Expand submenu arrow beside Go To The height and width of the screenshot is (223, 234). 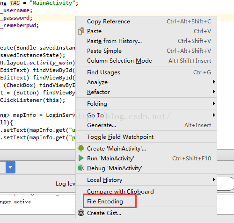(x=214, y=115)
